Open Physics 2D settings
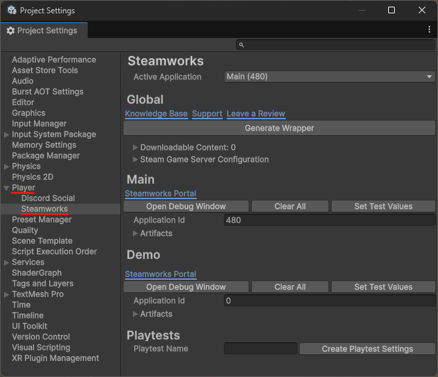This screenshot has height=377, width=438. [x=33, y=177]
